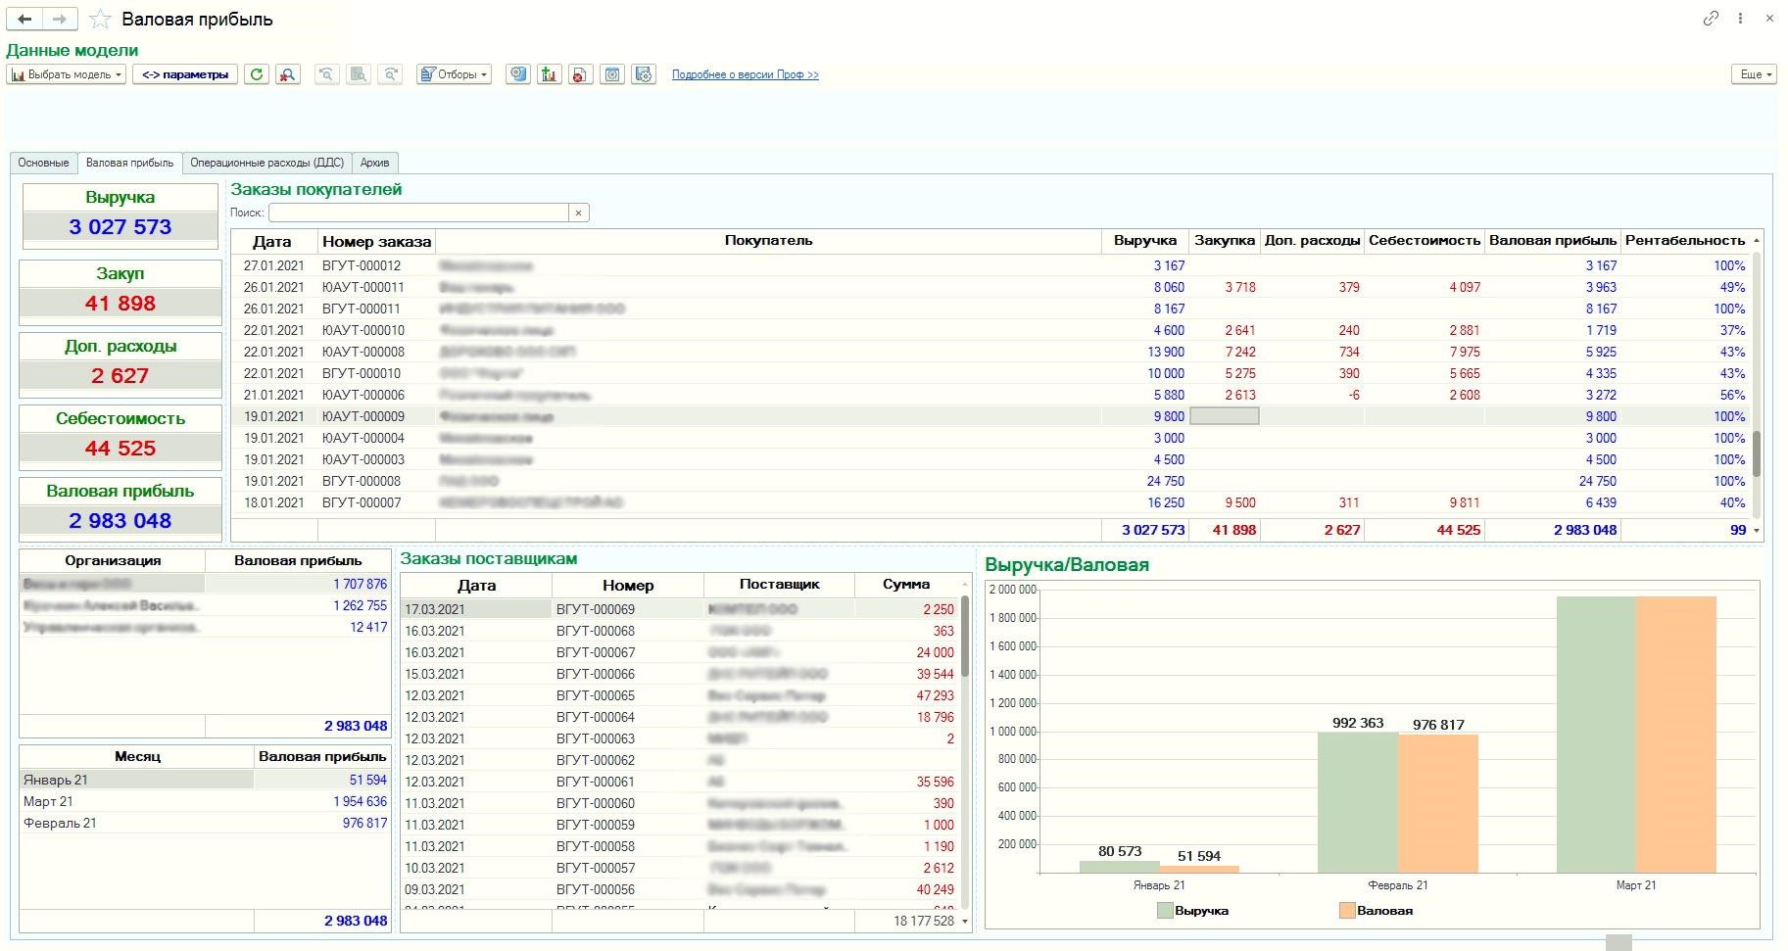Click the last toolbar icon with gears
The width and height of the screenshot is (1788, 951).
pos(644,74)
